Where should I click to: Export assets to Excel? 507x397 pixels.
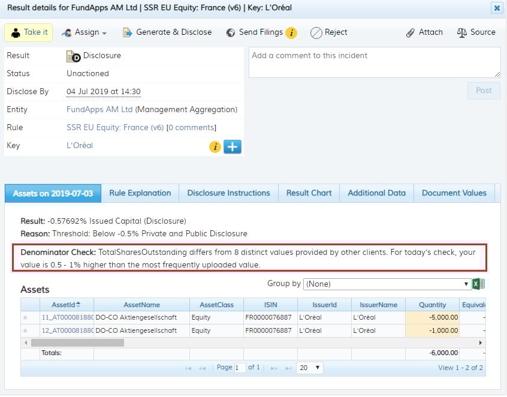[478, 284]
